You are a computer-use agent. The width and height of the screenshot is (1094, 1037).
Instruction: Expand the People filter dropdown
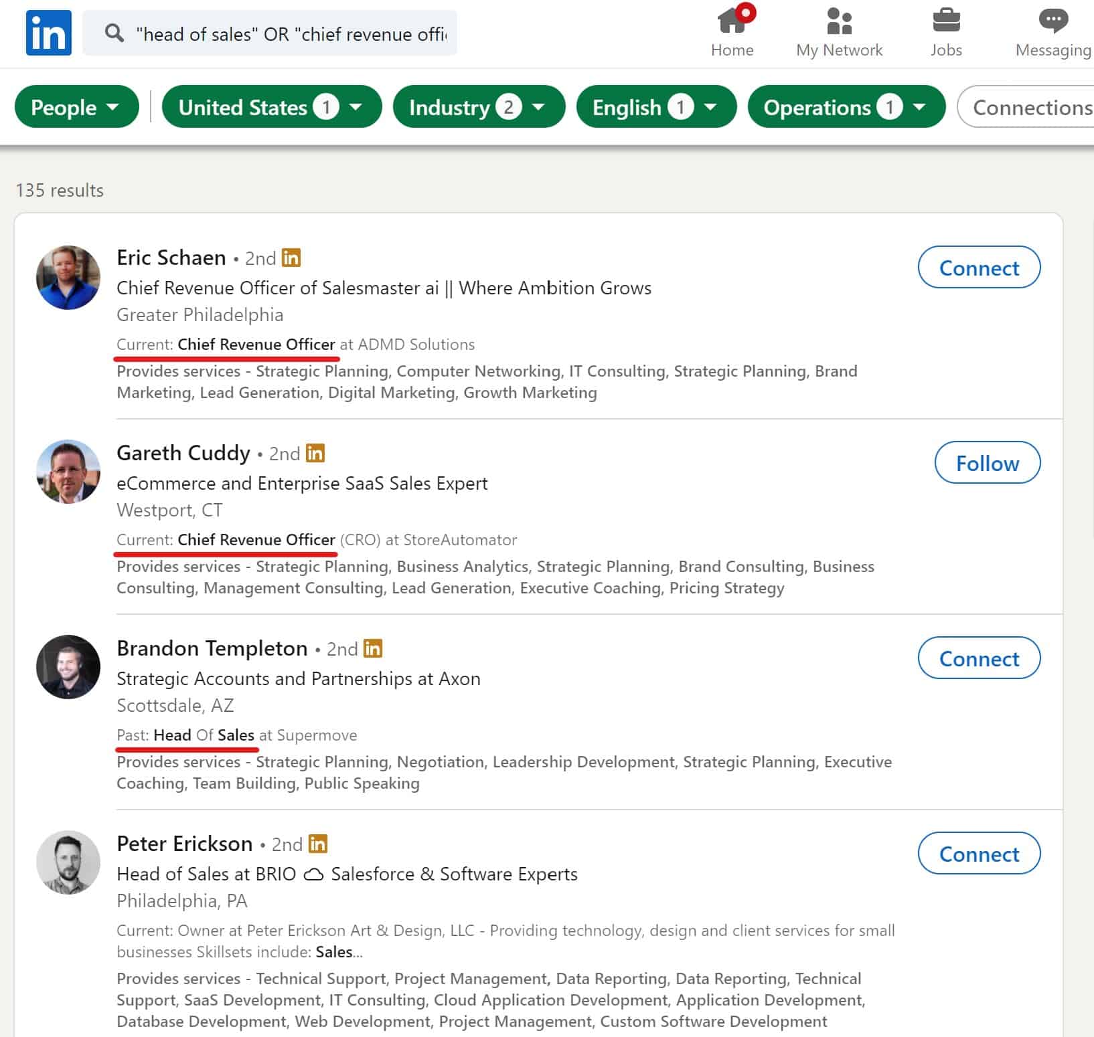coord(76,107)
